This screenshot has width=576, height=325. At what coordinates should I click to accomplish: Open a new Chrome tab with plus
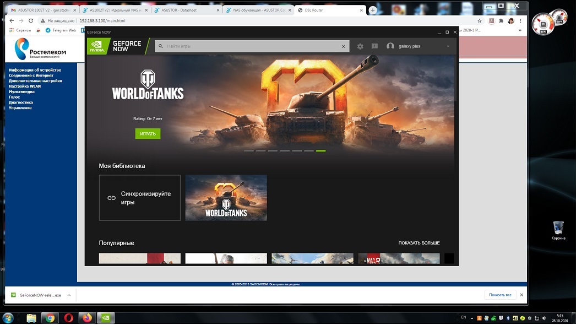(x=372, y=10)
